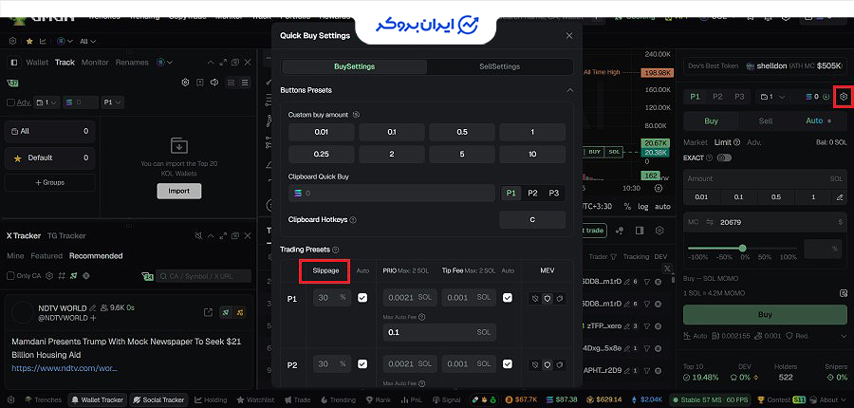Open the chain selector dropdown next to Renames
The image size is (854, 408).
[x=164, y=63]
